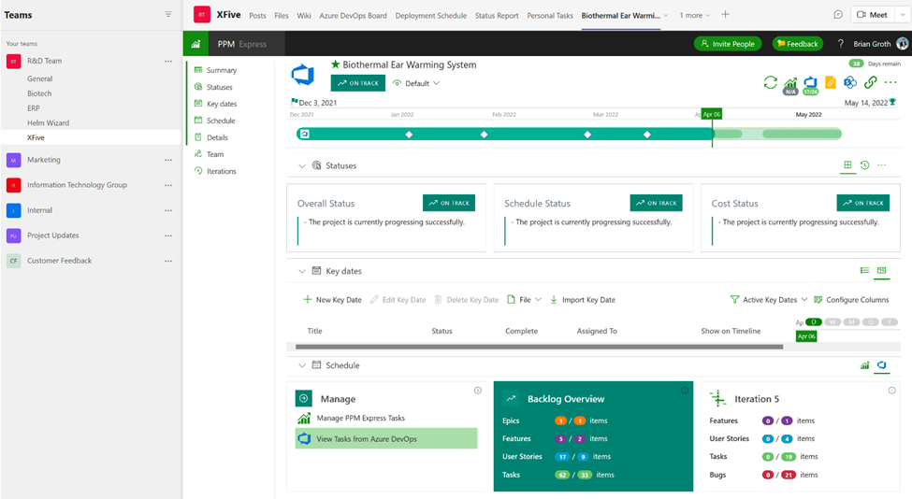Viewport: 912px width, 499px height.
Task: Click the green chain link icon
Action: pos(870,82)
